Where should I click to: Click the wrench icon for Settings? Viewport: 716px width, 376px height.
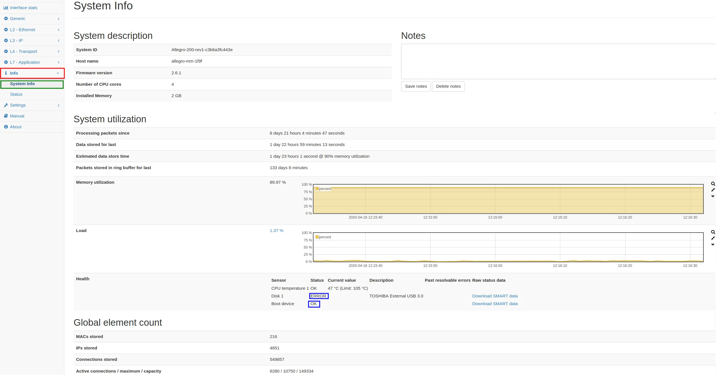point(6,105)
